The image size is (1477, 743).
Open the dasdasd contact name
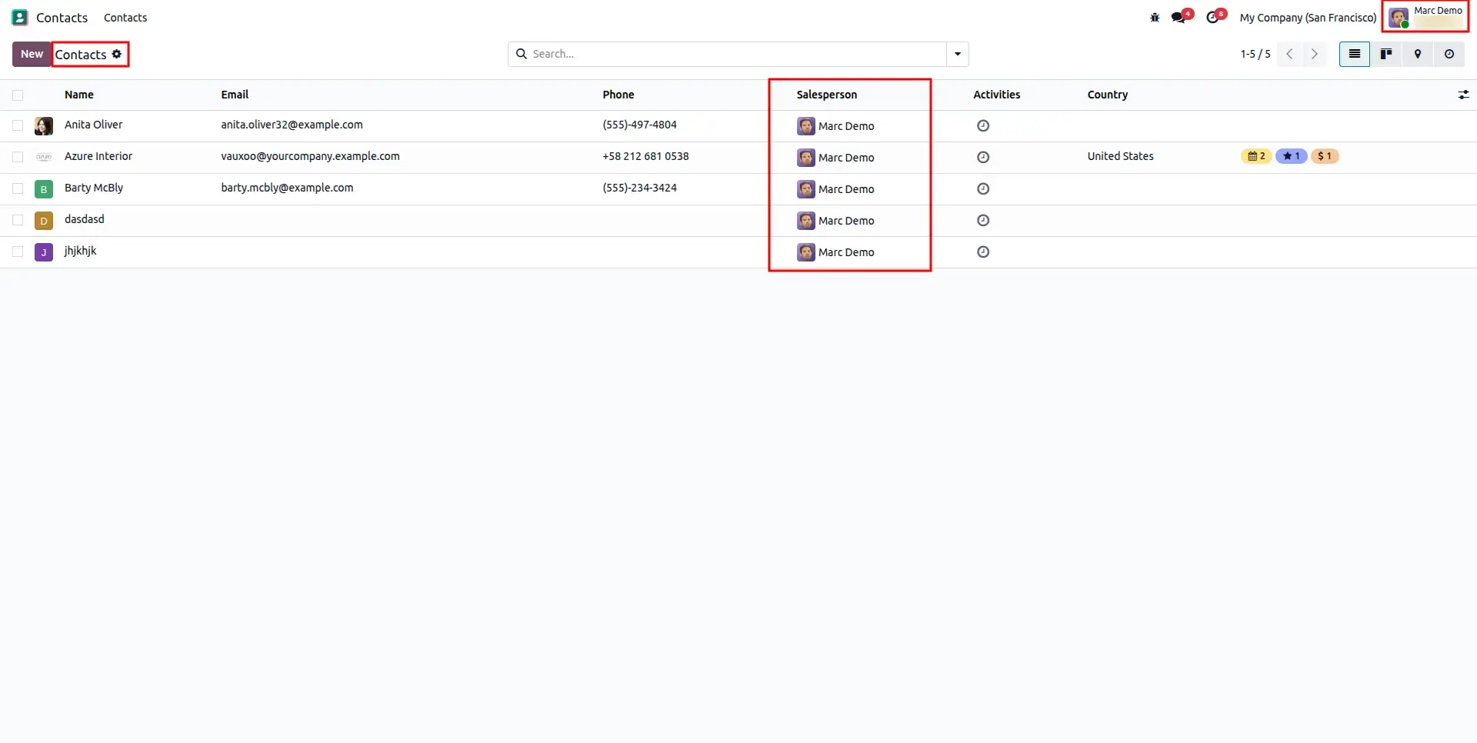tap(85, 219)
